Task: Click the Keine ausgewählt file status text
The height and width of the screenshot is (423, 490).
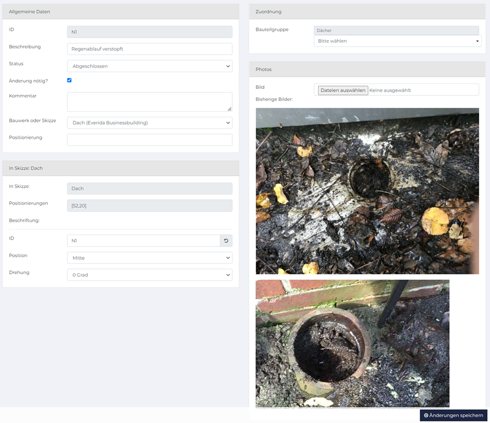Action: [x=390, y=91]
